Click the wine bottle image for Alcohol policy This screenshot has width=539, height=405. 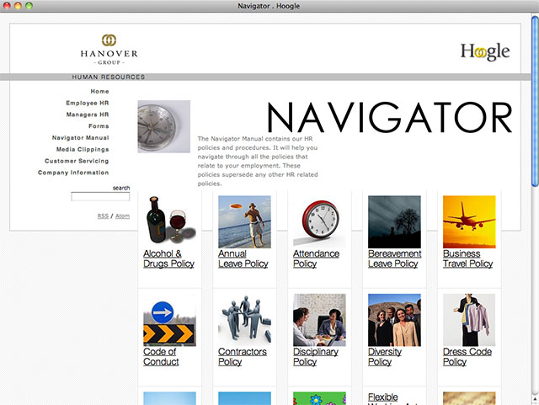click(x=169, y=221)
